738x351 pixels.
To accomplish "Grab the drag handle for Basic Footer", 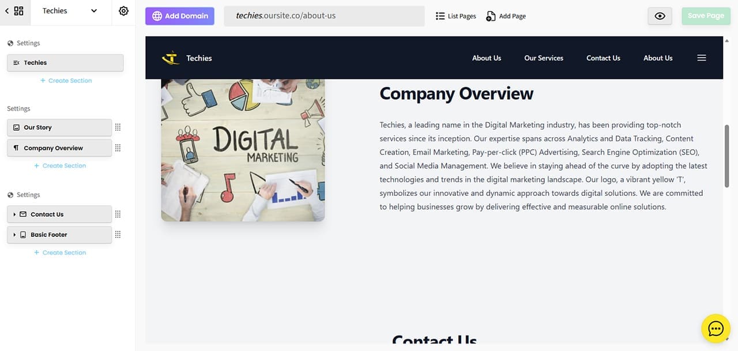I will [118, 235].
